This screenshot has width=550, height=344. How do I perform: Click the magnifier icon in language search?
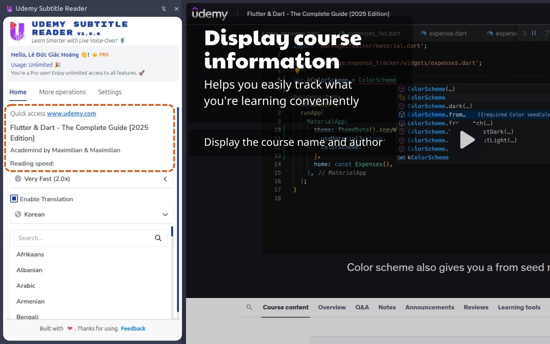point(158,238)
